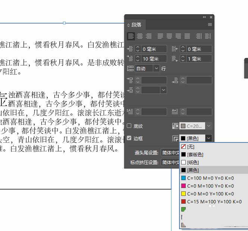Click the right indent 0 毫米 field
Image resolution: width=248 pixels, height=231 pixels.
click(199, 49)
